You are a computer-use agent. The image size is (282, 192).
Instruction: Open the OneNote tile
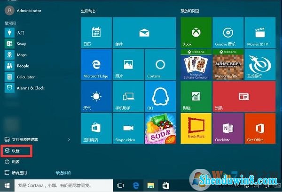pyautogui.click(x=228, y=129)
